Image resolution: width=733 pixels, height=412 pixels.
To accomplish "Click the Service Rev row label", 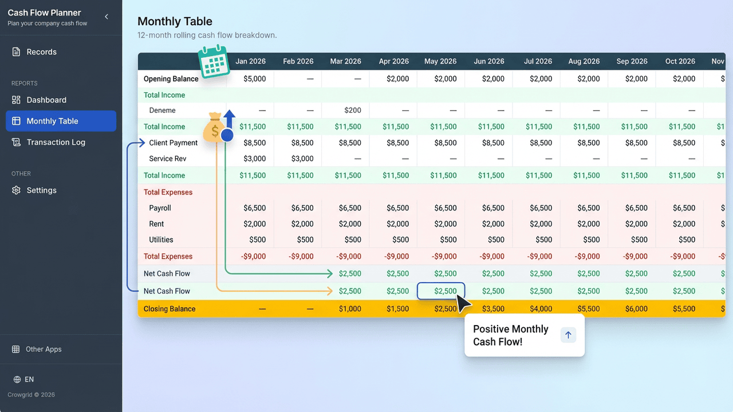I will (x=168, y=159).
